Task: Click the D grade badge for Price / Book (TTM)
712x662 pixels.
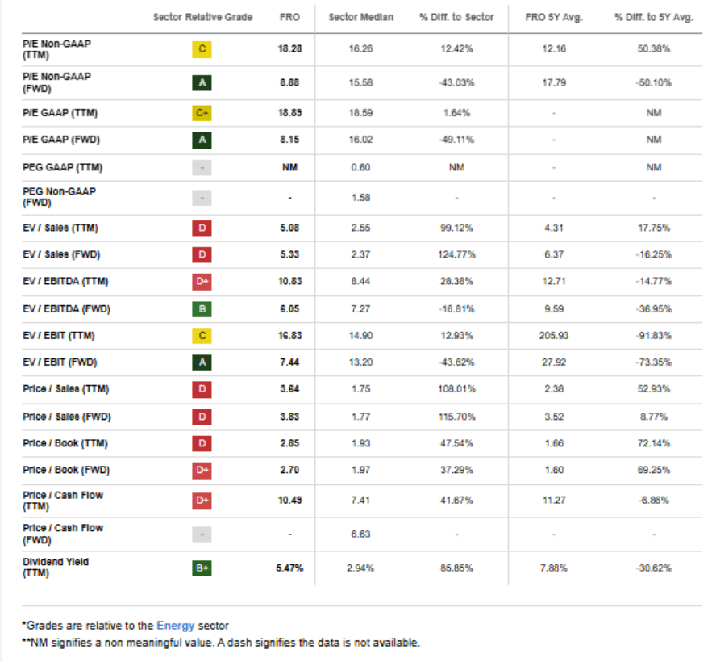Action: coord(202,443)
